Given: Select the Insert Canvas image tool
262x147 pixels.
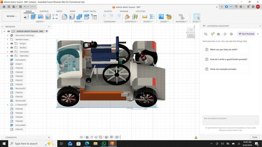Looking at the screenshot, I should (x=161, y=17).
